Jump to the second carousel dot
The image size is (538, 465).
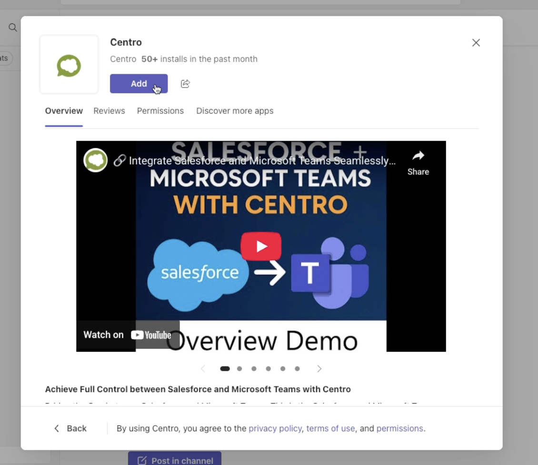(x=239, y=369)
